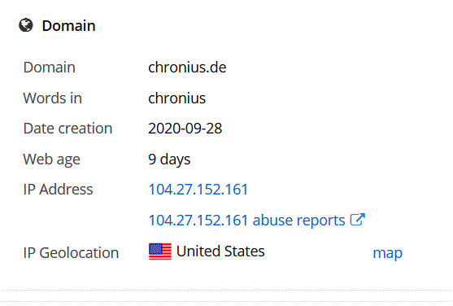The image size is (453, 306).
Task: Click the bold 'Domain' section heading
Action: (69, 25)
